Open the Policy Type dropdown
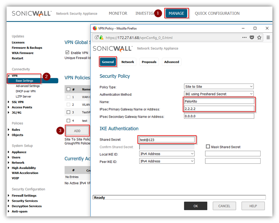 pos(219,87)
